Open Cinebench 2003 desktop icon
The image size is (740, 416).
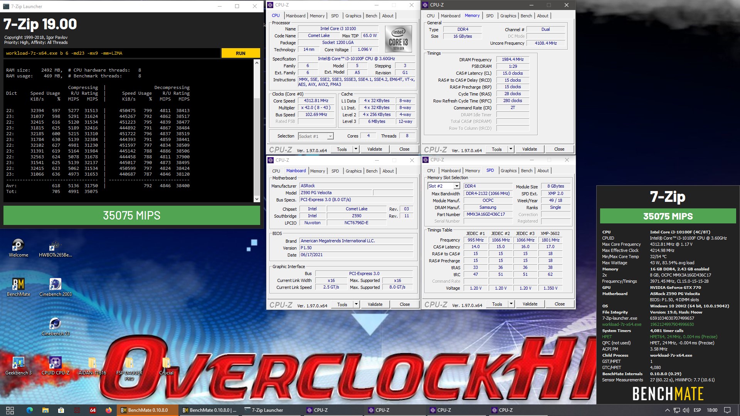click(55, 287)
